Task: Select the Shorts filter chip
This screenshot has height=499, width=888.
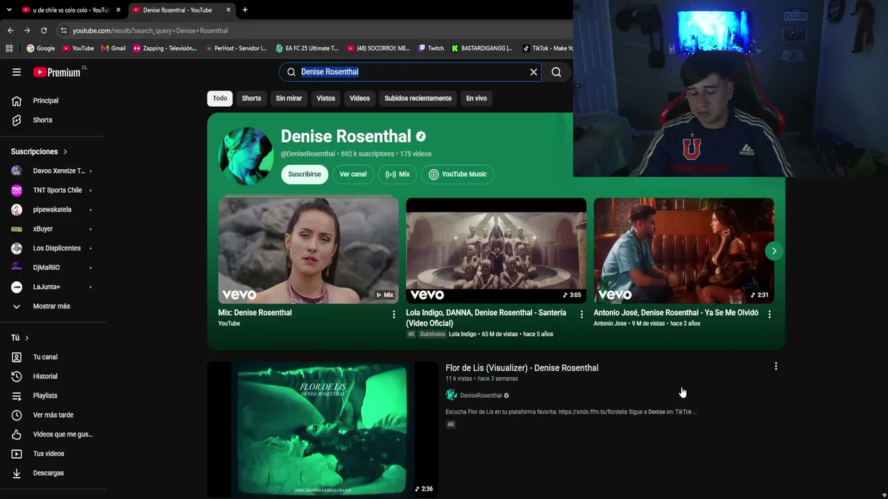Action: click(x=251, y=98)
